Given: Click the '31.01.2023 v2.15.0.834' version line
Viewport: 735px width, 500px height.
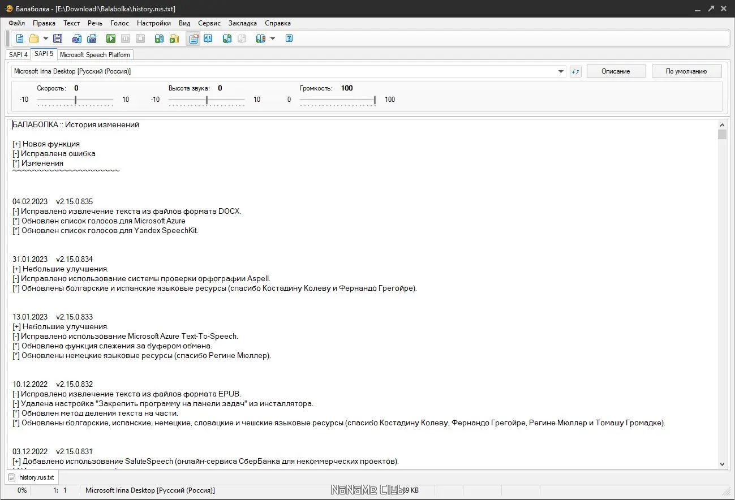Looking at the screenshot, I should [53, 260].
